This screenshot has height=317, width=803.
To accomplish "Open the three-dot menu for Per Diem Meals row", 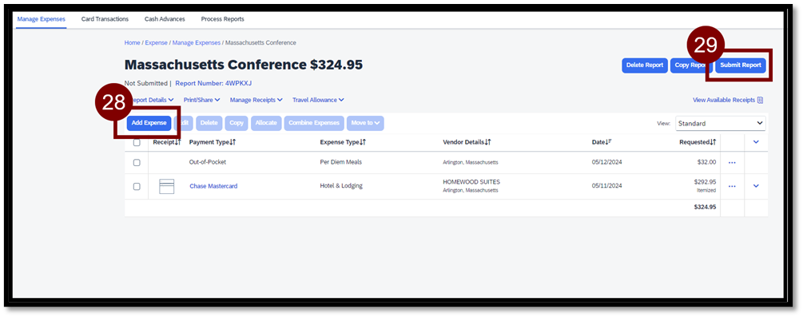I will click(x=732, y=162).
